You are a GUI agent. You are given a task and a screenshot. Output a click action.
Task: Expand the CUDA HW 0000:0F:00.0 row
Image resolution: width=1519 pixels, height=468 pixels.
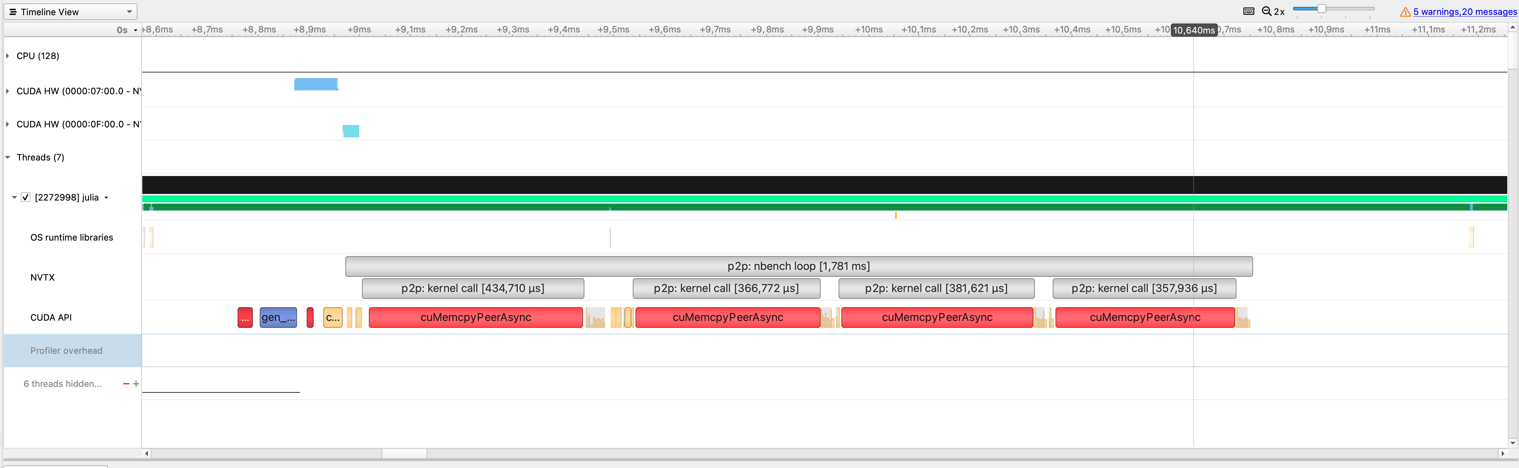(x=8, y=124)
